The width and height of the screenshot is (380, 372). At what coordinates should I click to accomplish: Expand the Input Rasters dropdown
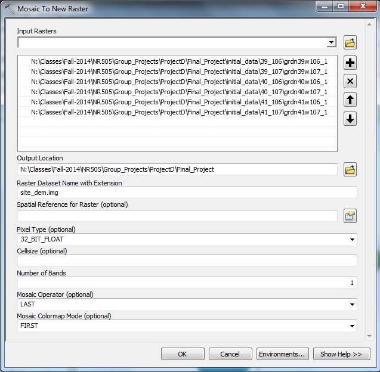[x=332, y=43]
